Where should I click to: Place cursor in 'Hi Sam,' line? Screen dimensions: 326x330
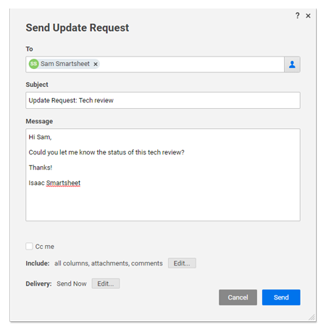[x=40, y=137]
